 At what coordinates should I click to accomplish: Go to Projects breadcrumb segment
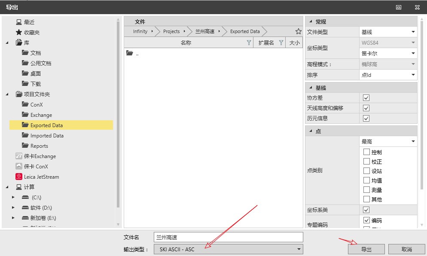[171, 31]
